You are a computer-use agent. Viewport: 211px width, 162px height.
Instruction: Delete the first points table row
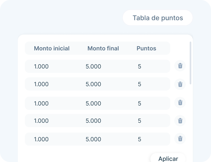pos(180,66)
